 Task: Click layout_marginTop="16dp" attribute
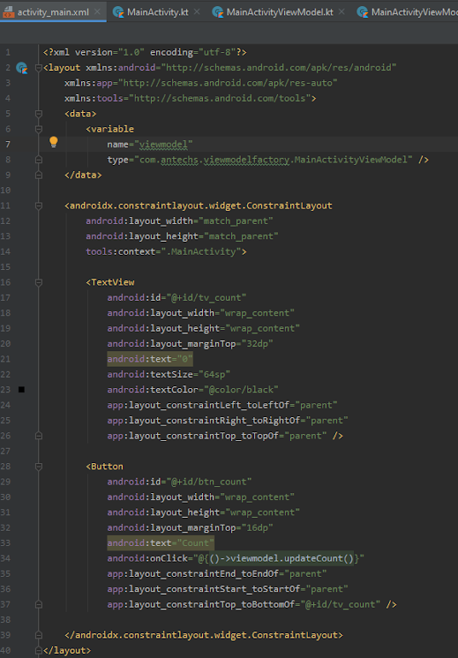[x=190, y=528]
